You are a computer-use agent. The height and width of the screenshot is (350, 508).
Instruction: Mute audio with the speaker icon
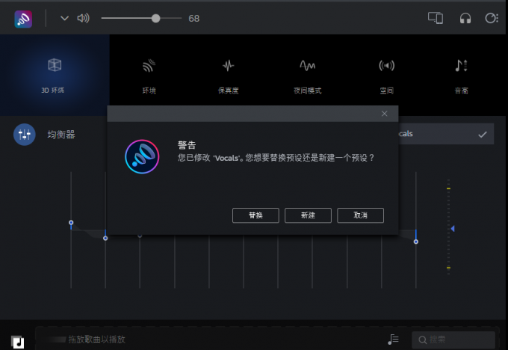pyautogui.click(x=83, y=19)
